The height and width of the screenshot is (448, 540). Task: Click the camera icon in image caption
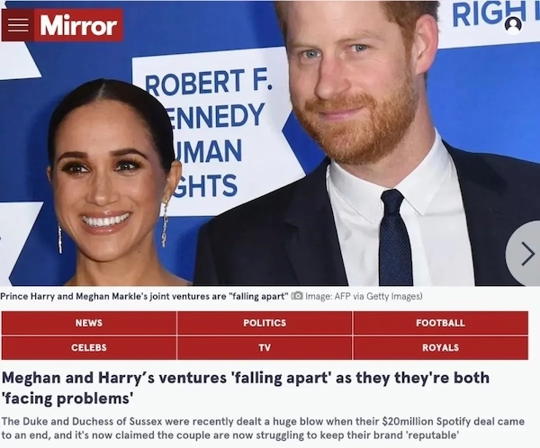point(298,296)
